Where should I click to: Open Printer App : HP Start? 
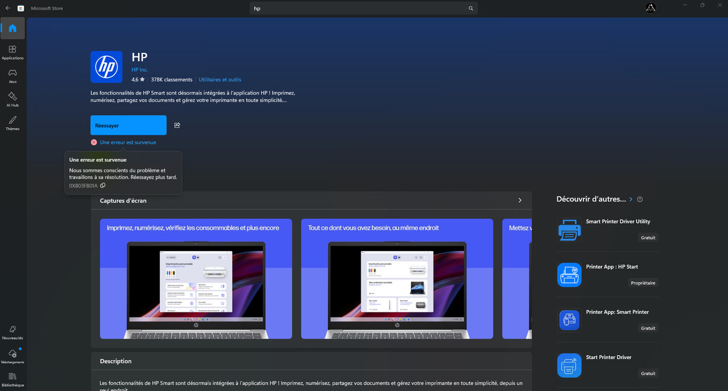[x=608, y=275]
